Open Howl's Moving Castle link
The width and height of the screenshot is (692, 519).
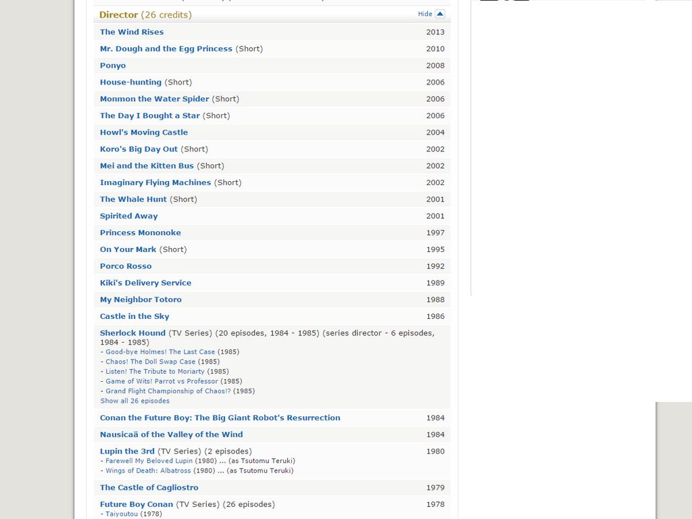click(143, 132)
